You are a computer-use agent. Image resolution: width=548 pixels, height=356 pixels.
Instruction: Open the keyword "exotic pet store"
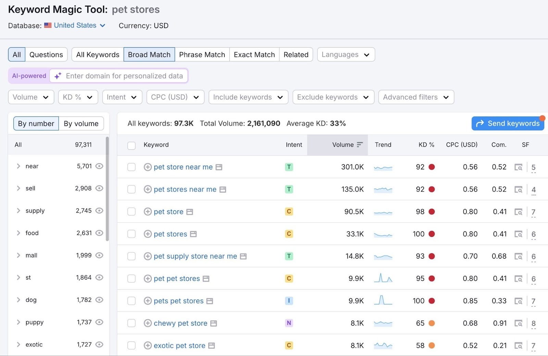pos(179,345)
